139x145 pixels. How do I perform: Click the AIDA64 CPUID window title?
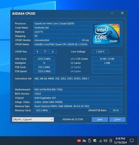coord(24,14)
